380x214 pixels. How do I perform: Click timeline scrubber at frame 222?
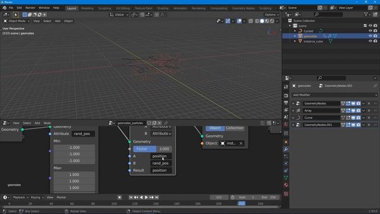[x=242, y=203]
